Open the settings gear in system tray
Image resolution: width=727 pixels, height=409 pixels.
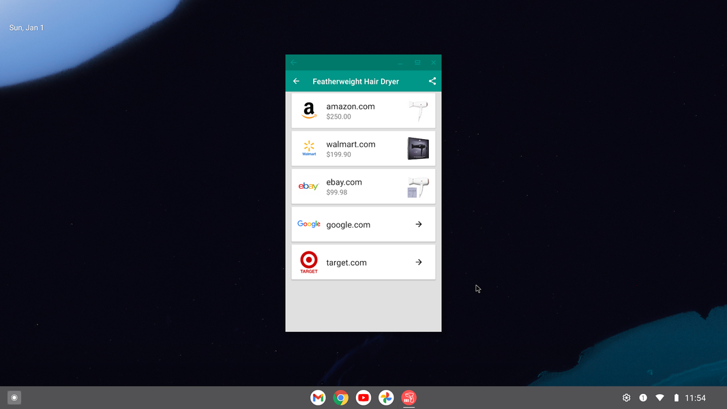(x=626, y=397)
